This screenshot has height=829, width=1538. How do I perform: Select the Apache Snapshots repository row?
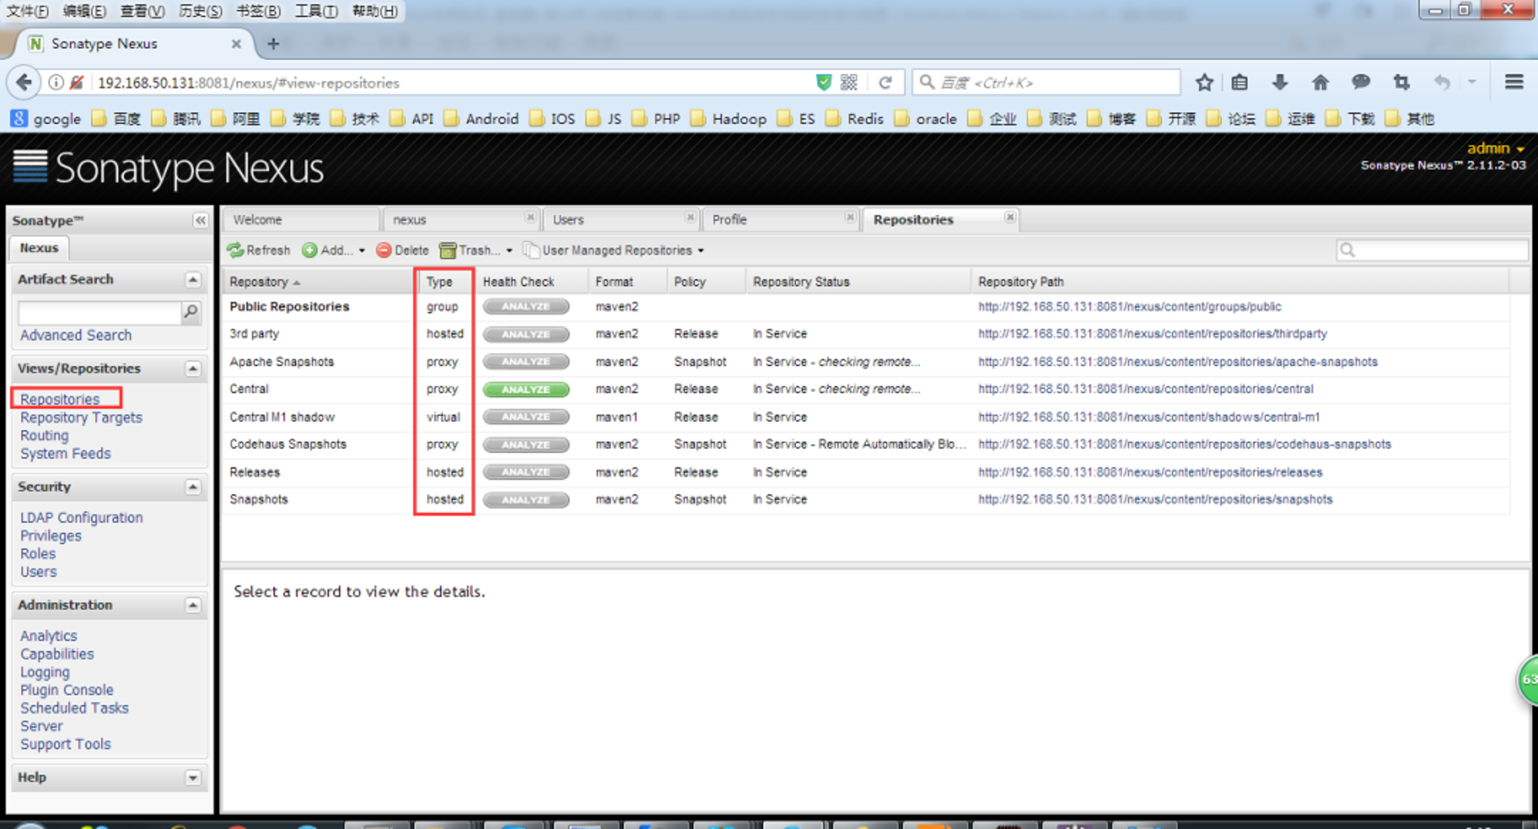tap(866, 361)
